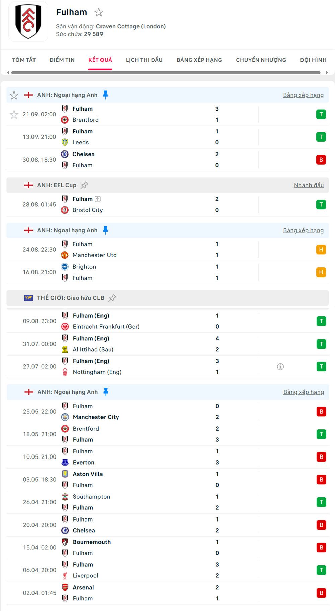Viewport: 335px width, 611px height.
Task: Open the EFL Cup Nhánh đấu link
Action: tap(309, 185)
